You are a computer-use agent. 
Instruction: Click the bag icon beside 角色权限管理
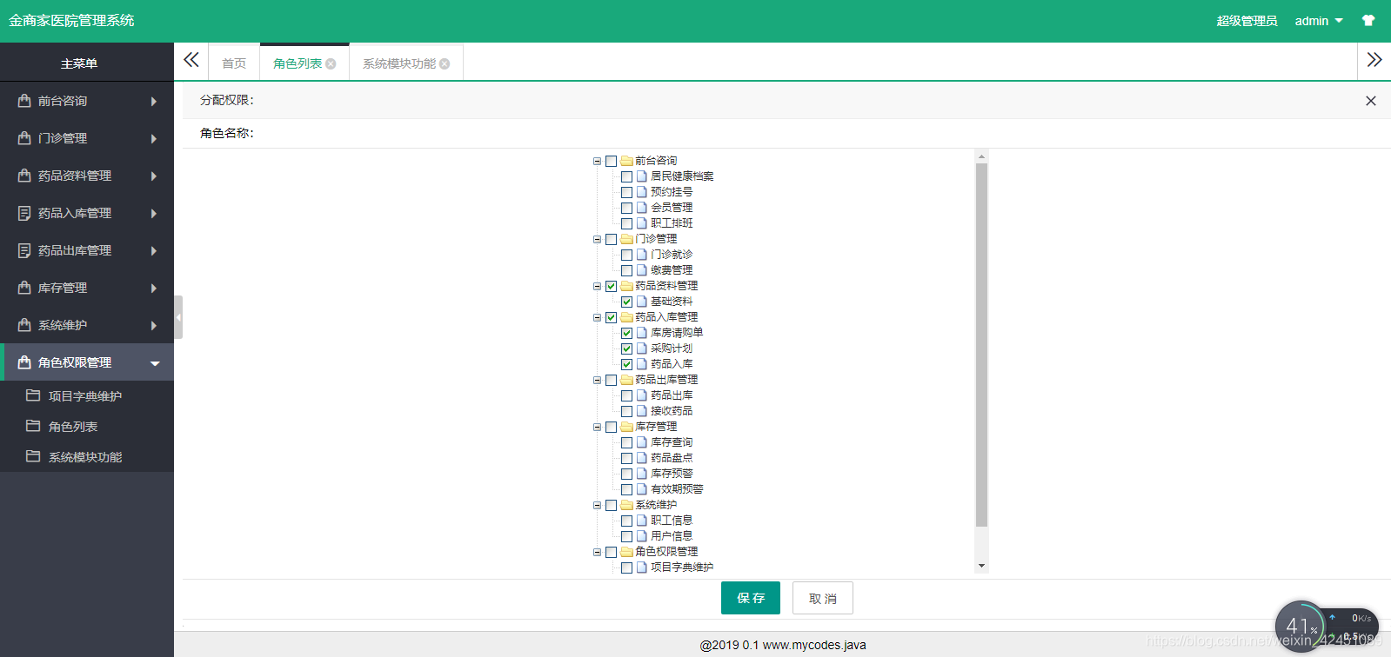coord(24,362)
